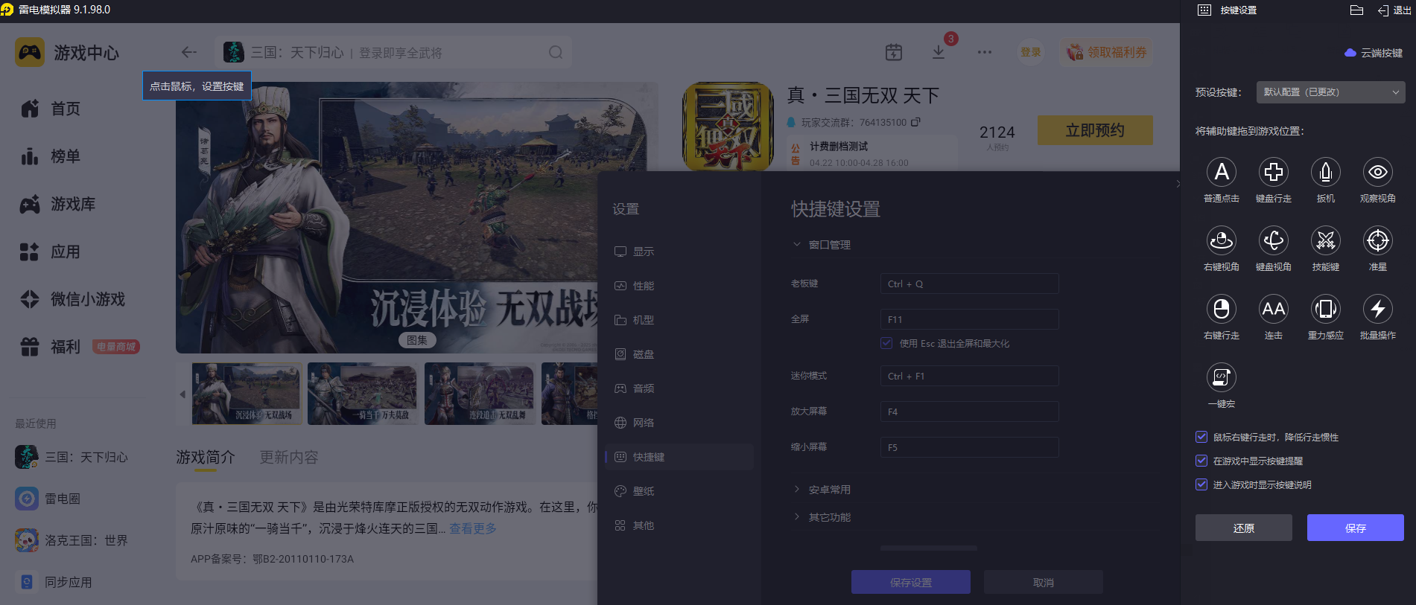1416x605 pixels.
Task: Open the 快捷键 settings tab
Action: click(x=648, y=457)
